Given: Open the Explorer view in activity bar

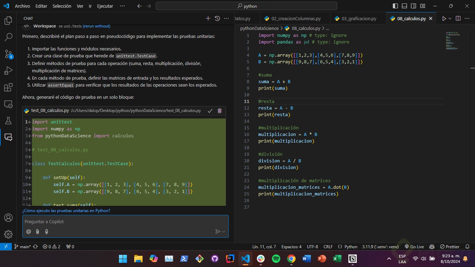Looking at the screenshot, I should (8, 21).
